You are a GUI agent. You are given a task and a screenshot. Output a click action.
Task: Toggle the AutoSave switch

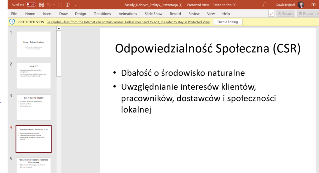[x=31, y=5]
